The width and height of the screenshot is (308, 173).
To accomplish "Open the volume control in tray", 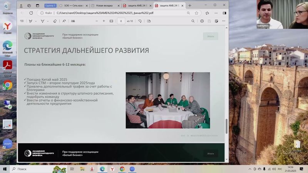I will [x=274, y=169].
